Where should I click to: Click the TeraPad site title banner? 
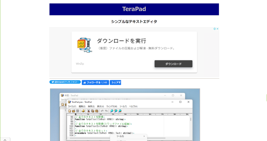[x=134, y=9]
